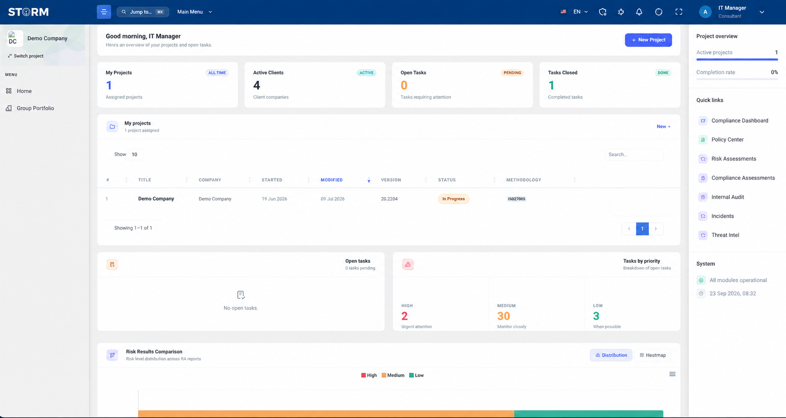This screenshot has height=418, width=786.
Task: Toggle the High series in chart legend
Action: [x=369, y=376]
